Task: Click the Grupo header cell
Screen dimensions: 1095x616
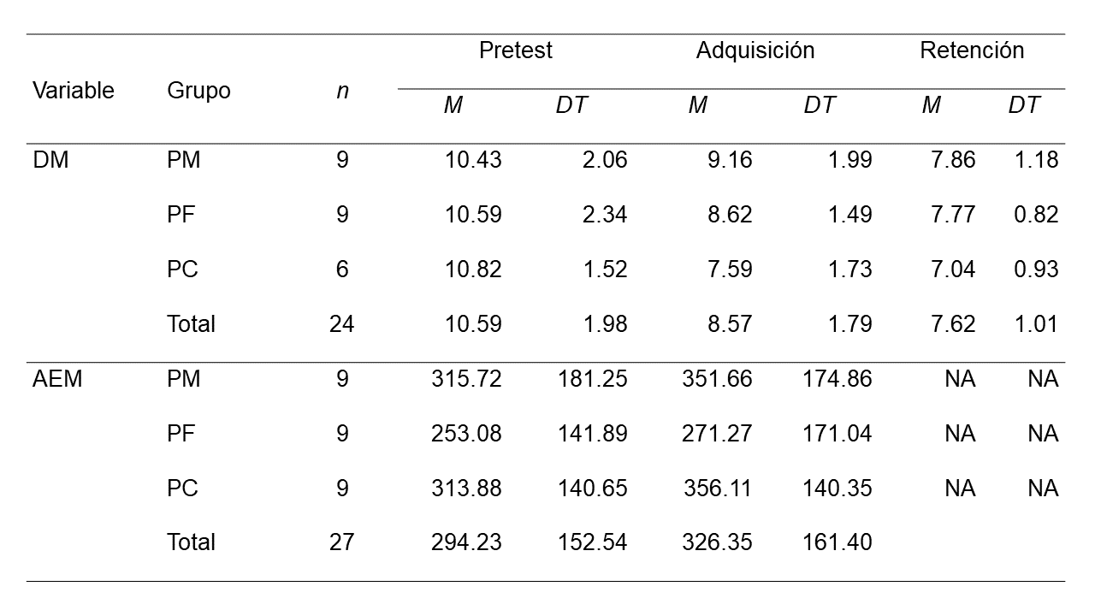Action: [x=198, y=91]
